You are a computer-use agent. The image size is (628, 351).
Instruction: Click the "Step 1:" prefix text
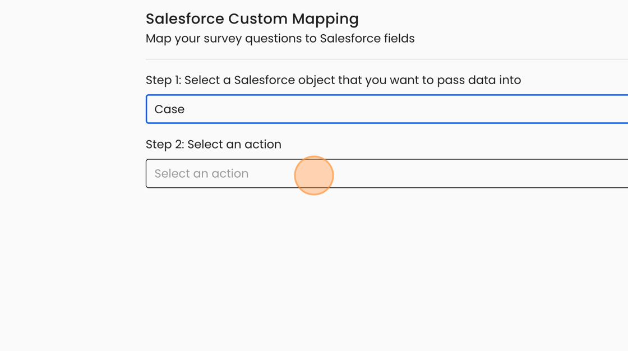click(x=163, y=80)
